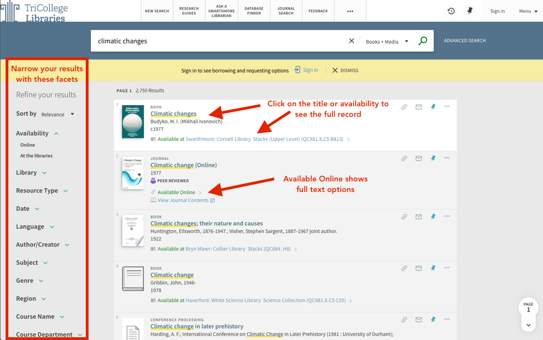Open Haverford White Science Library availability link

[x=266, y=300]
